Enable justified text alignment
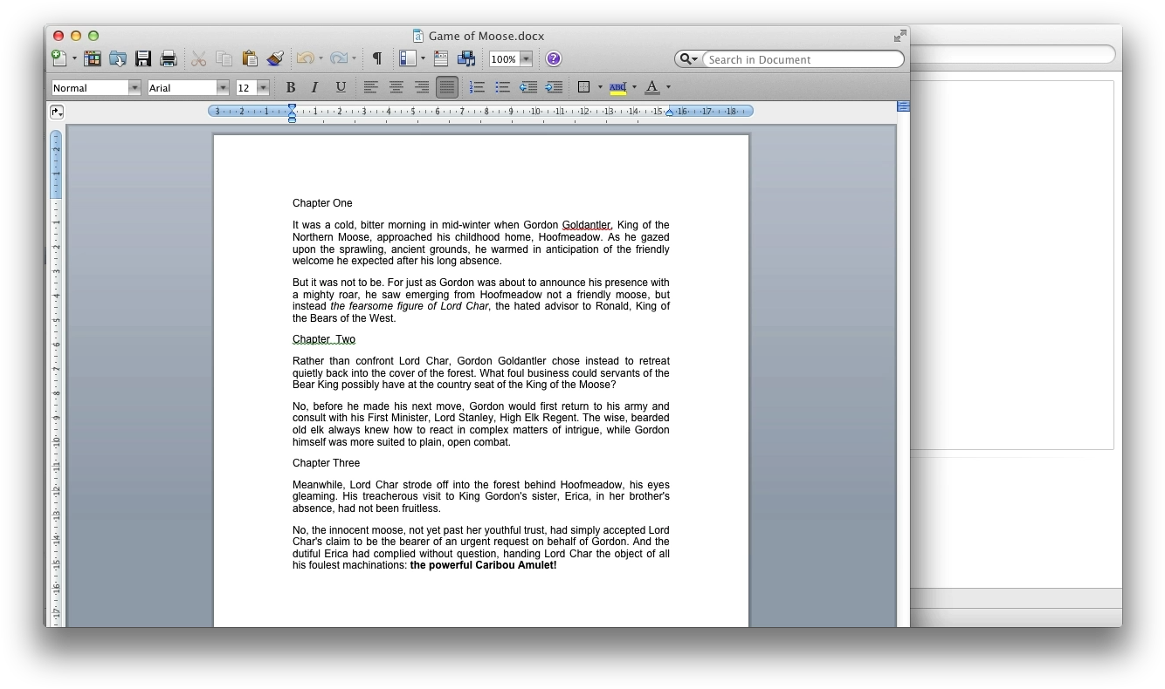This screenshot has width=1165, height=689. [447, 87]
